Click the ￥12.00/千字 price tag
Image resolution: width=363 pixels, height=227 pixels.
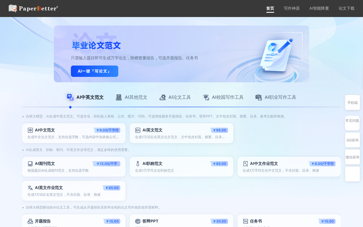click(106, 163)
